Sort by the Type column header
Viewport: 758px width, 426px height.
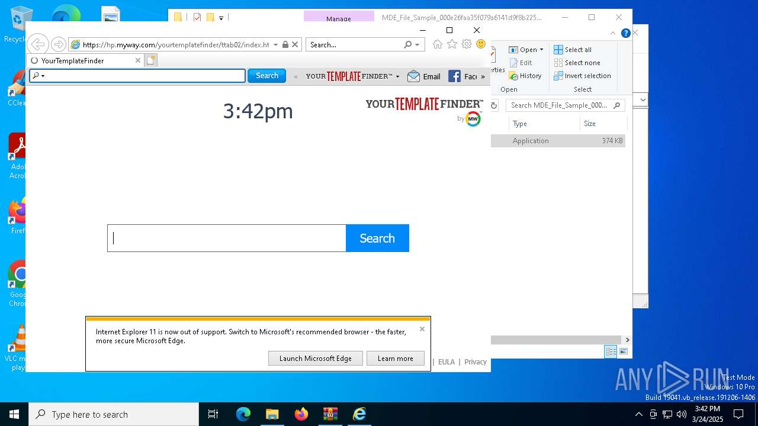coord(544,124)
